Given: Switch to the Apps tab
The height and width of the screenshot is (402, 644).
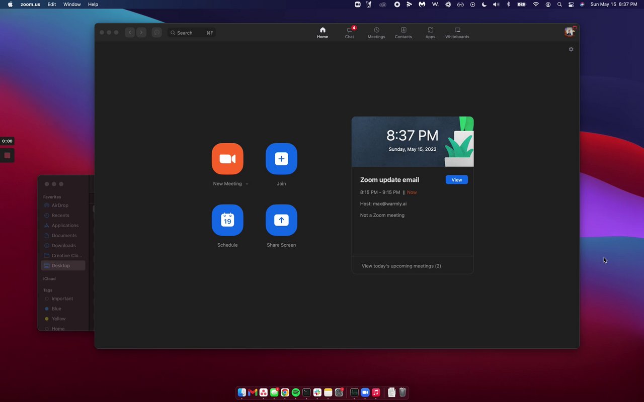Looking at the screenshot, I should (430, 33).
